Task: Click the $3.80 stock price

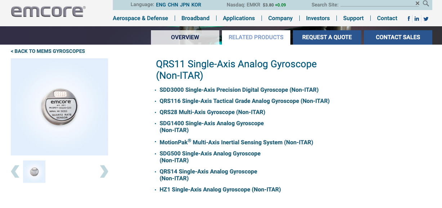Action: (x=268, y=5)
